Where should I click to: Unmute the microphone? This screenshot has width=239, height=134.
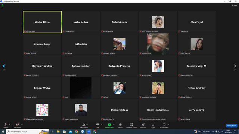[x=6, y=125]
